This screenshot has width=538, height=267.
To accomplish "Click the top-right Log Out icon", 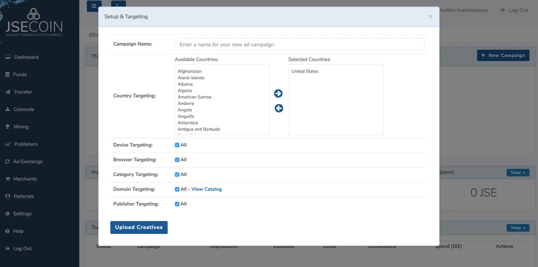I will point(502,10).
